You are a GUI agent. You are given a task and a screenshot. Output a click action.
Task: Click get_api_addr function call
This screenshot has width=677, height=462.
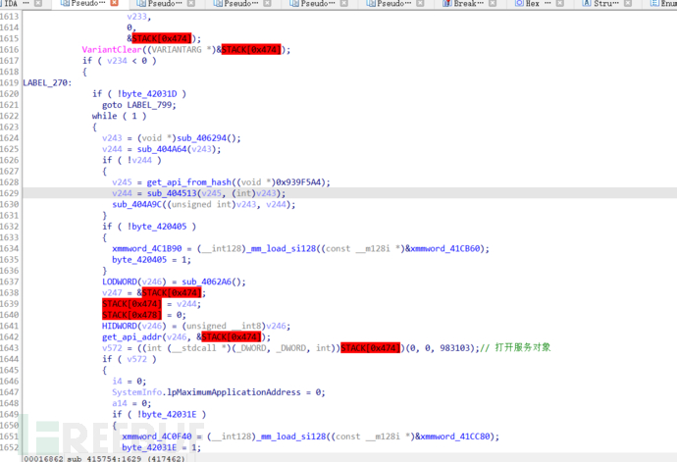132,337
